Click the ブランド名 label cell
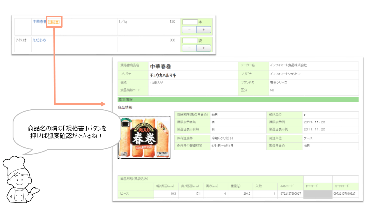 [x=253, y=83]
